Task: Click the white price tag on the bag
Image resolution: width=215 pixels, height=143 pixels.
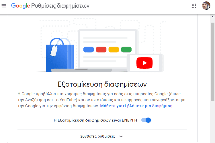Action: coord(54,51)
